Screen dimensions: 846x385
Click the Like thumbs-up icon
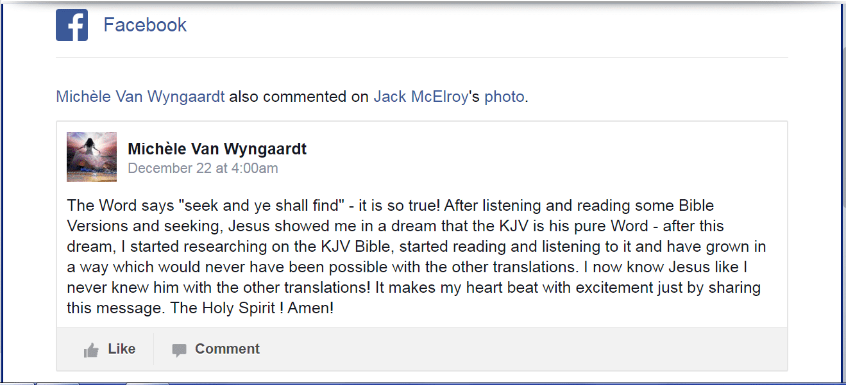click(91, 350)
